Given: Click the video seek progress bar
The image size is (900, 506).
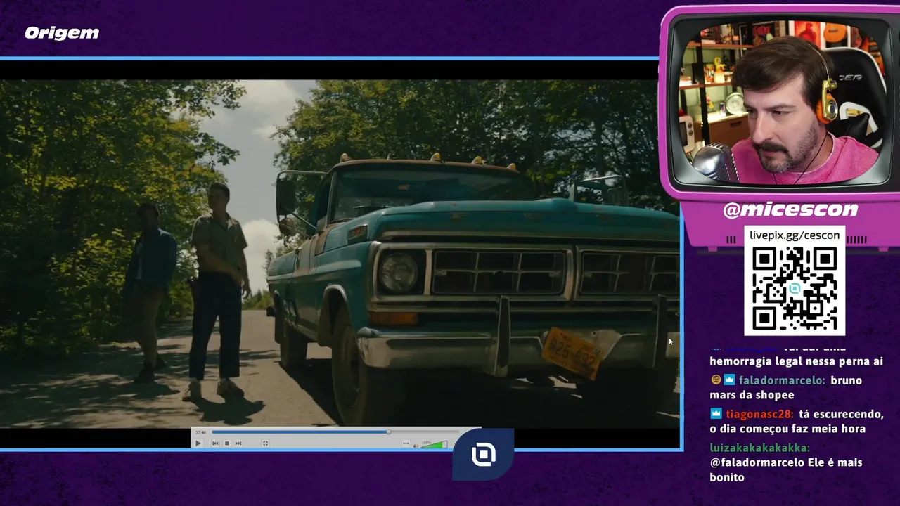Looking at the screenshot, I should (x=335, y=432).
